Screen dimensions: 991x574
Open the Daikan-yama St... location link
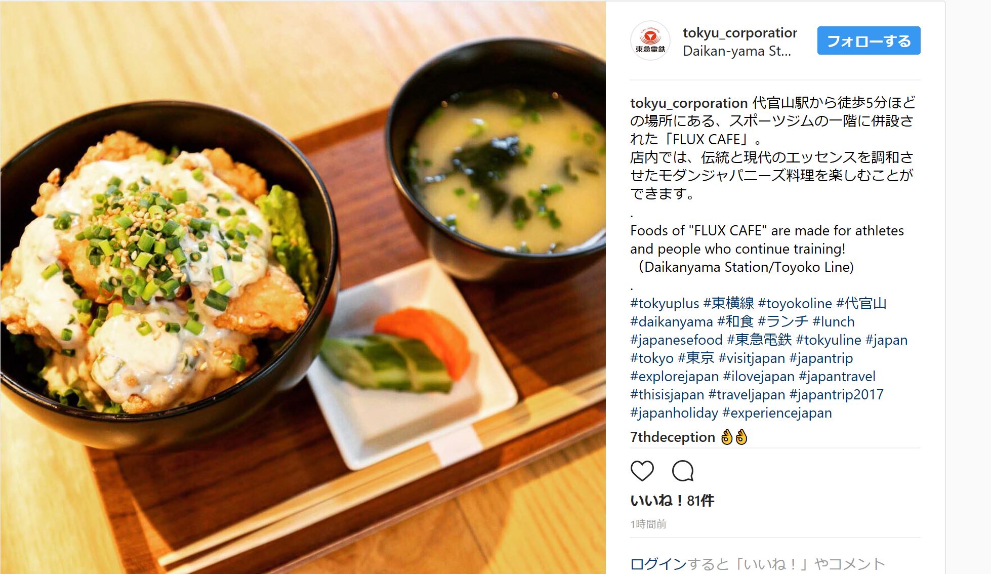point(736,51)
